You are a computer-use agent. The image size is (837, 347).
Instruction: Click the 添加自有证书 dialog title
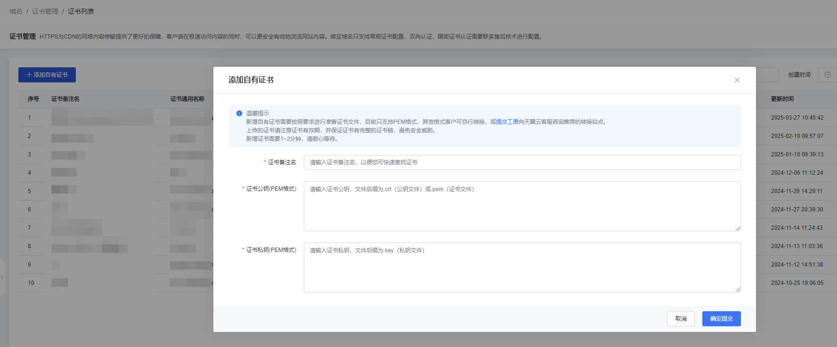pos(251,80)
